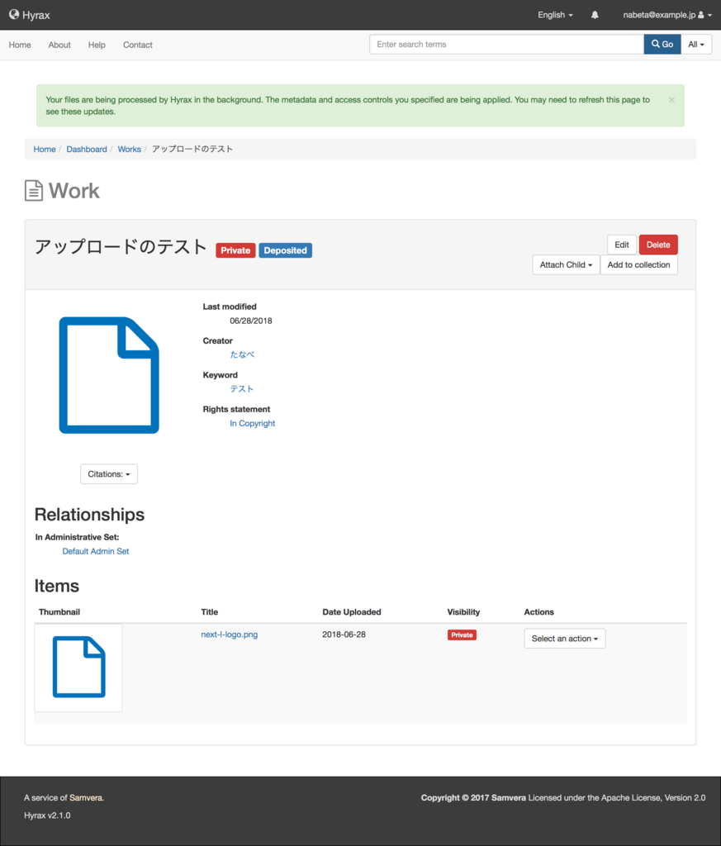Navigate to Dashboard breadcrumb
Screen dimensions: 721x846
pyautogui.click(x=86, y=150)
